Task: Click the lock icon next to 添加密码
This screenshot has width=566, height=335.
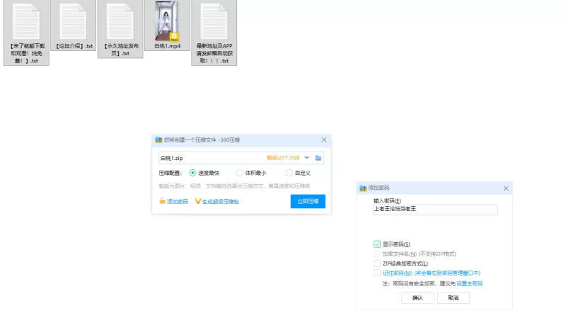Action: (x=162, y=202)
